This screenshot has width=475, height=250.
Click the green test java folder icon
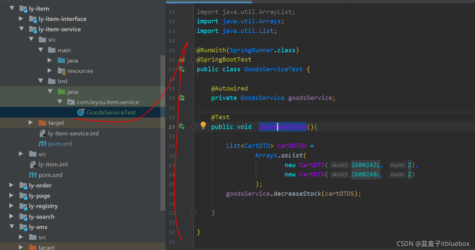(x=61, y=92)
